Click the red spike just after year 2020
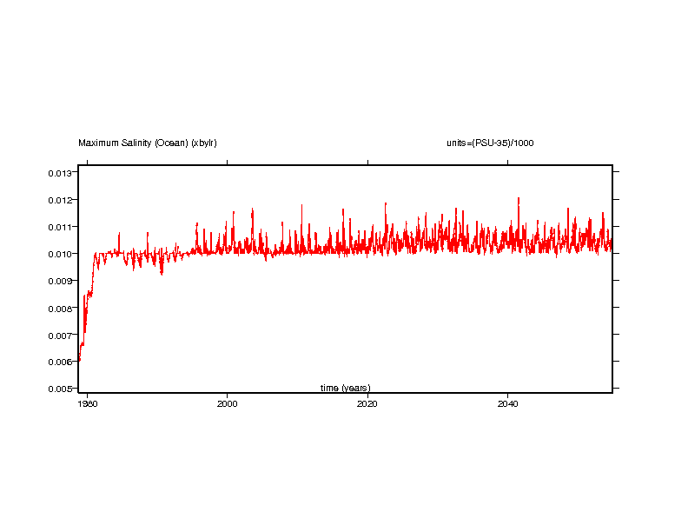Screen dimensions: 688x532 click(x=386, y=204)
